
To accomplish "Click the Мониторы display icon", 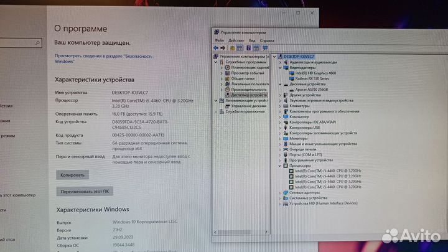I will pyautogui.click(x=286, y=139).
